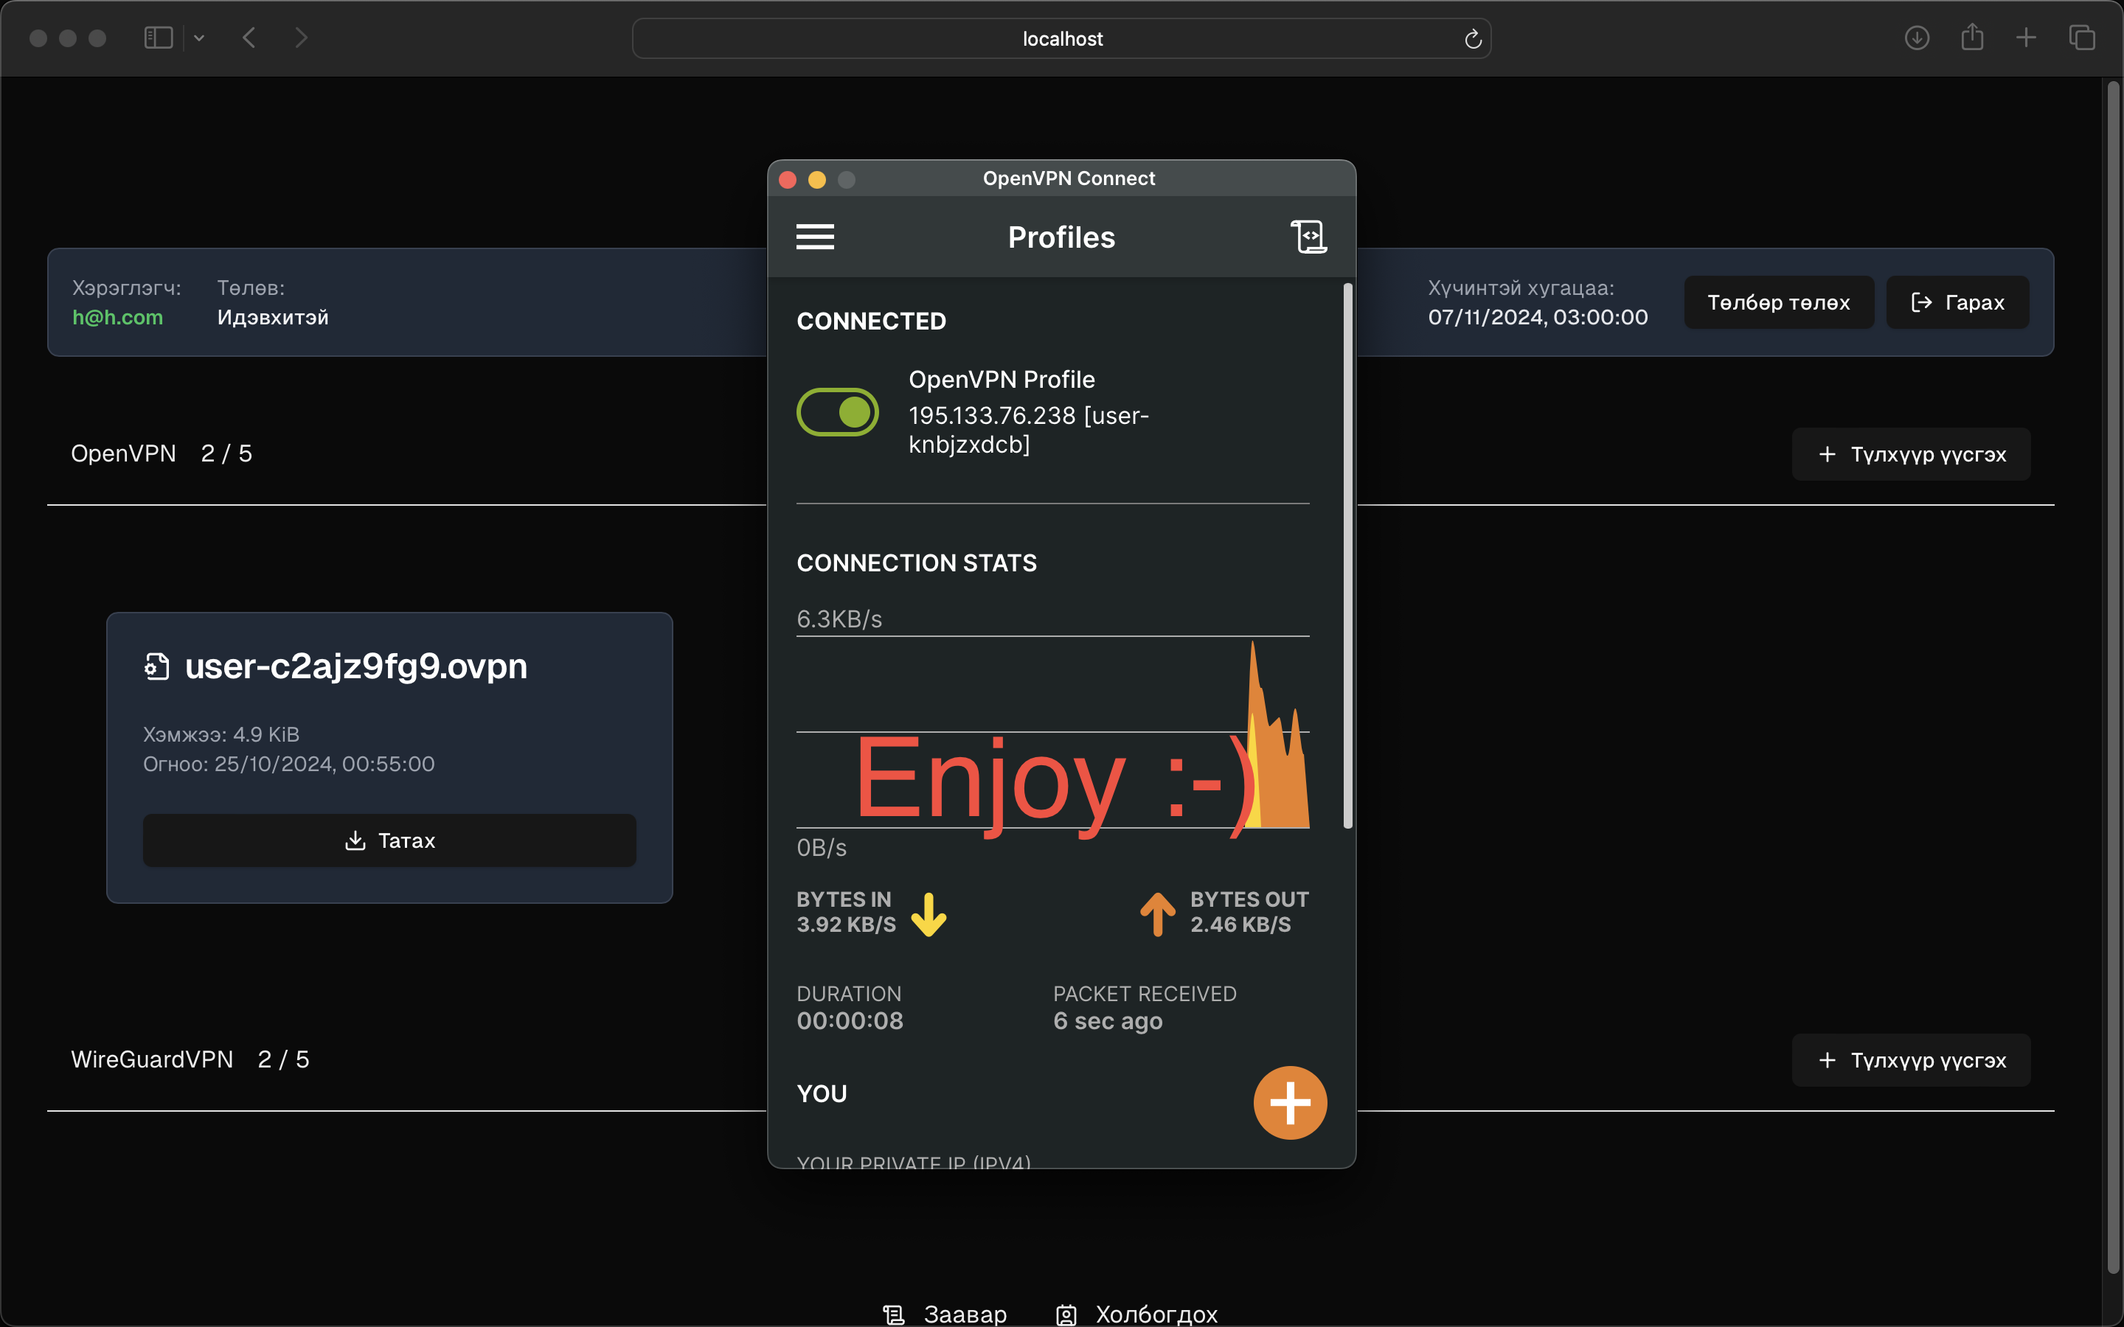Click the Төлбөр төлөх button

1778,302
